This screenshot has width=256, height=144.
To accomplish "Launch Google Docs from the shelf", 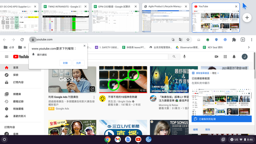I will point(128,139).
